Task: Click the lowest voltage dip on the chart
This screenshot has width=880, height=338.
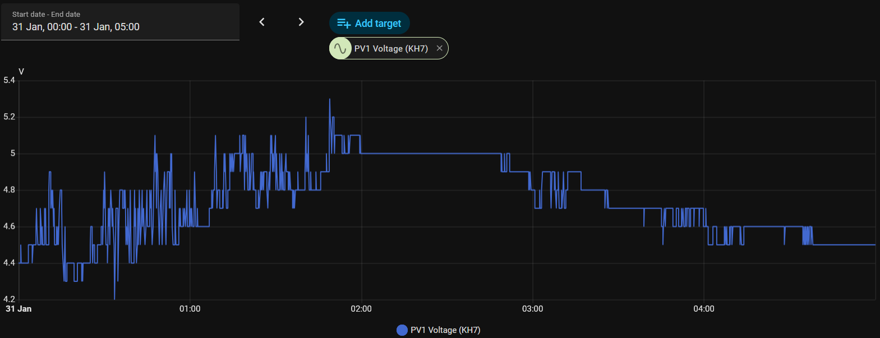Action: [x=114, y=298]
